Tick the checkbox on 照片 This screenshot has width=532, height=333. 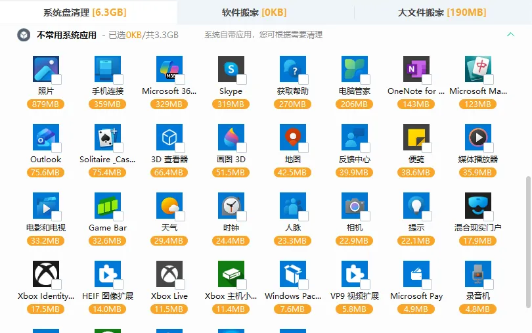(56, 79)
